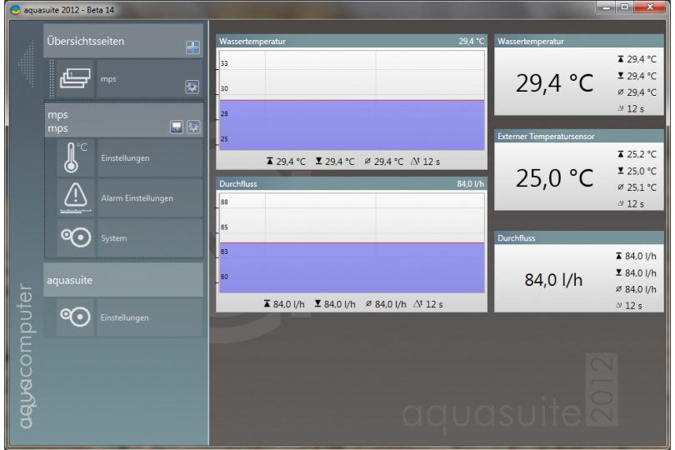Screen dimensions: 675x450
Task: Click the gear icon in the mps device header
Action: point(192,127)
